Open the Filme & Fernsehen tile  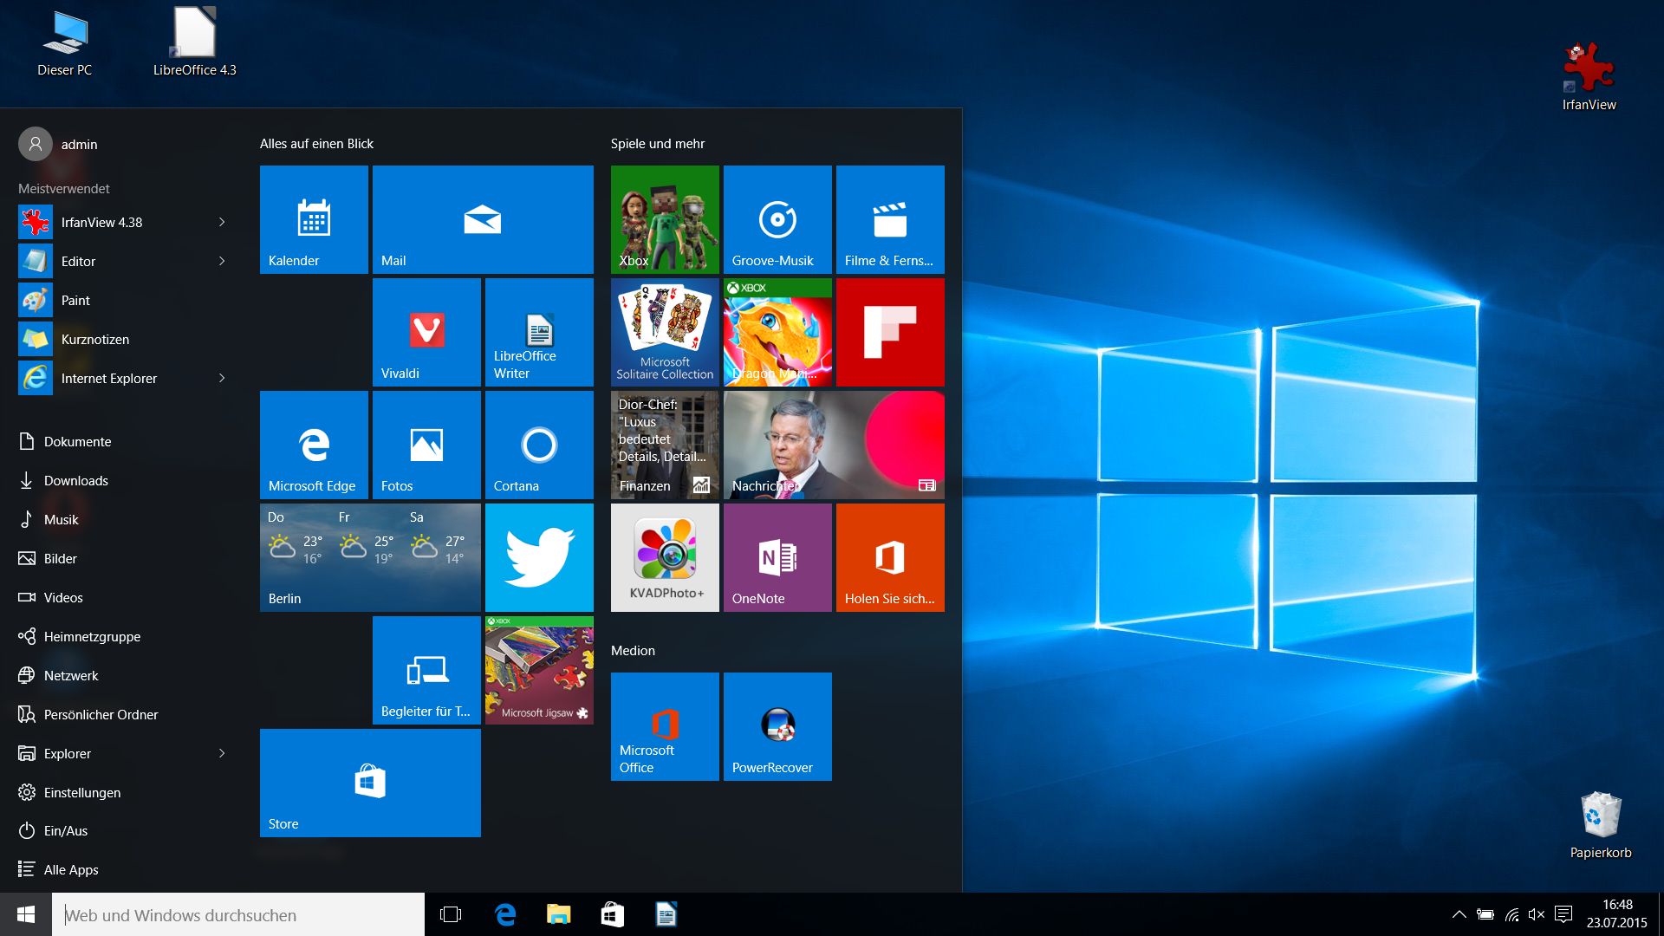point(890,219)
